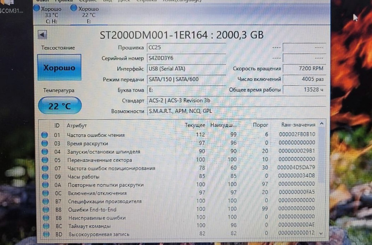Click the attribute list scroll-down arrow

pos(321,233)
